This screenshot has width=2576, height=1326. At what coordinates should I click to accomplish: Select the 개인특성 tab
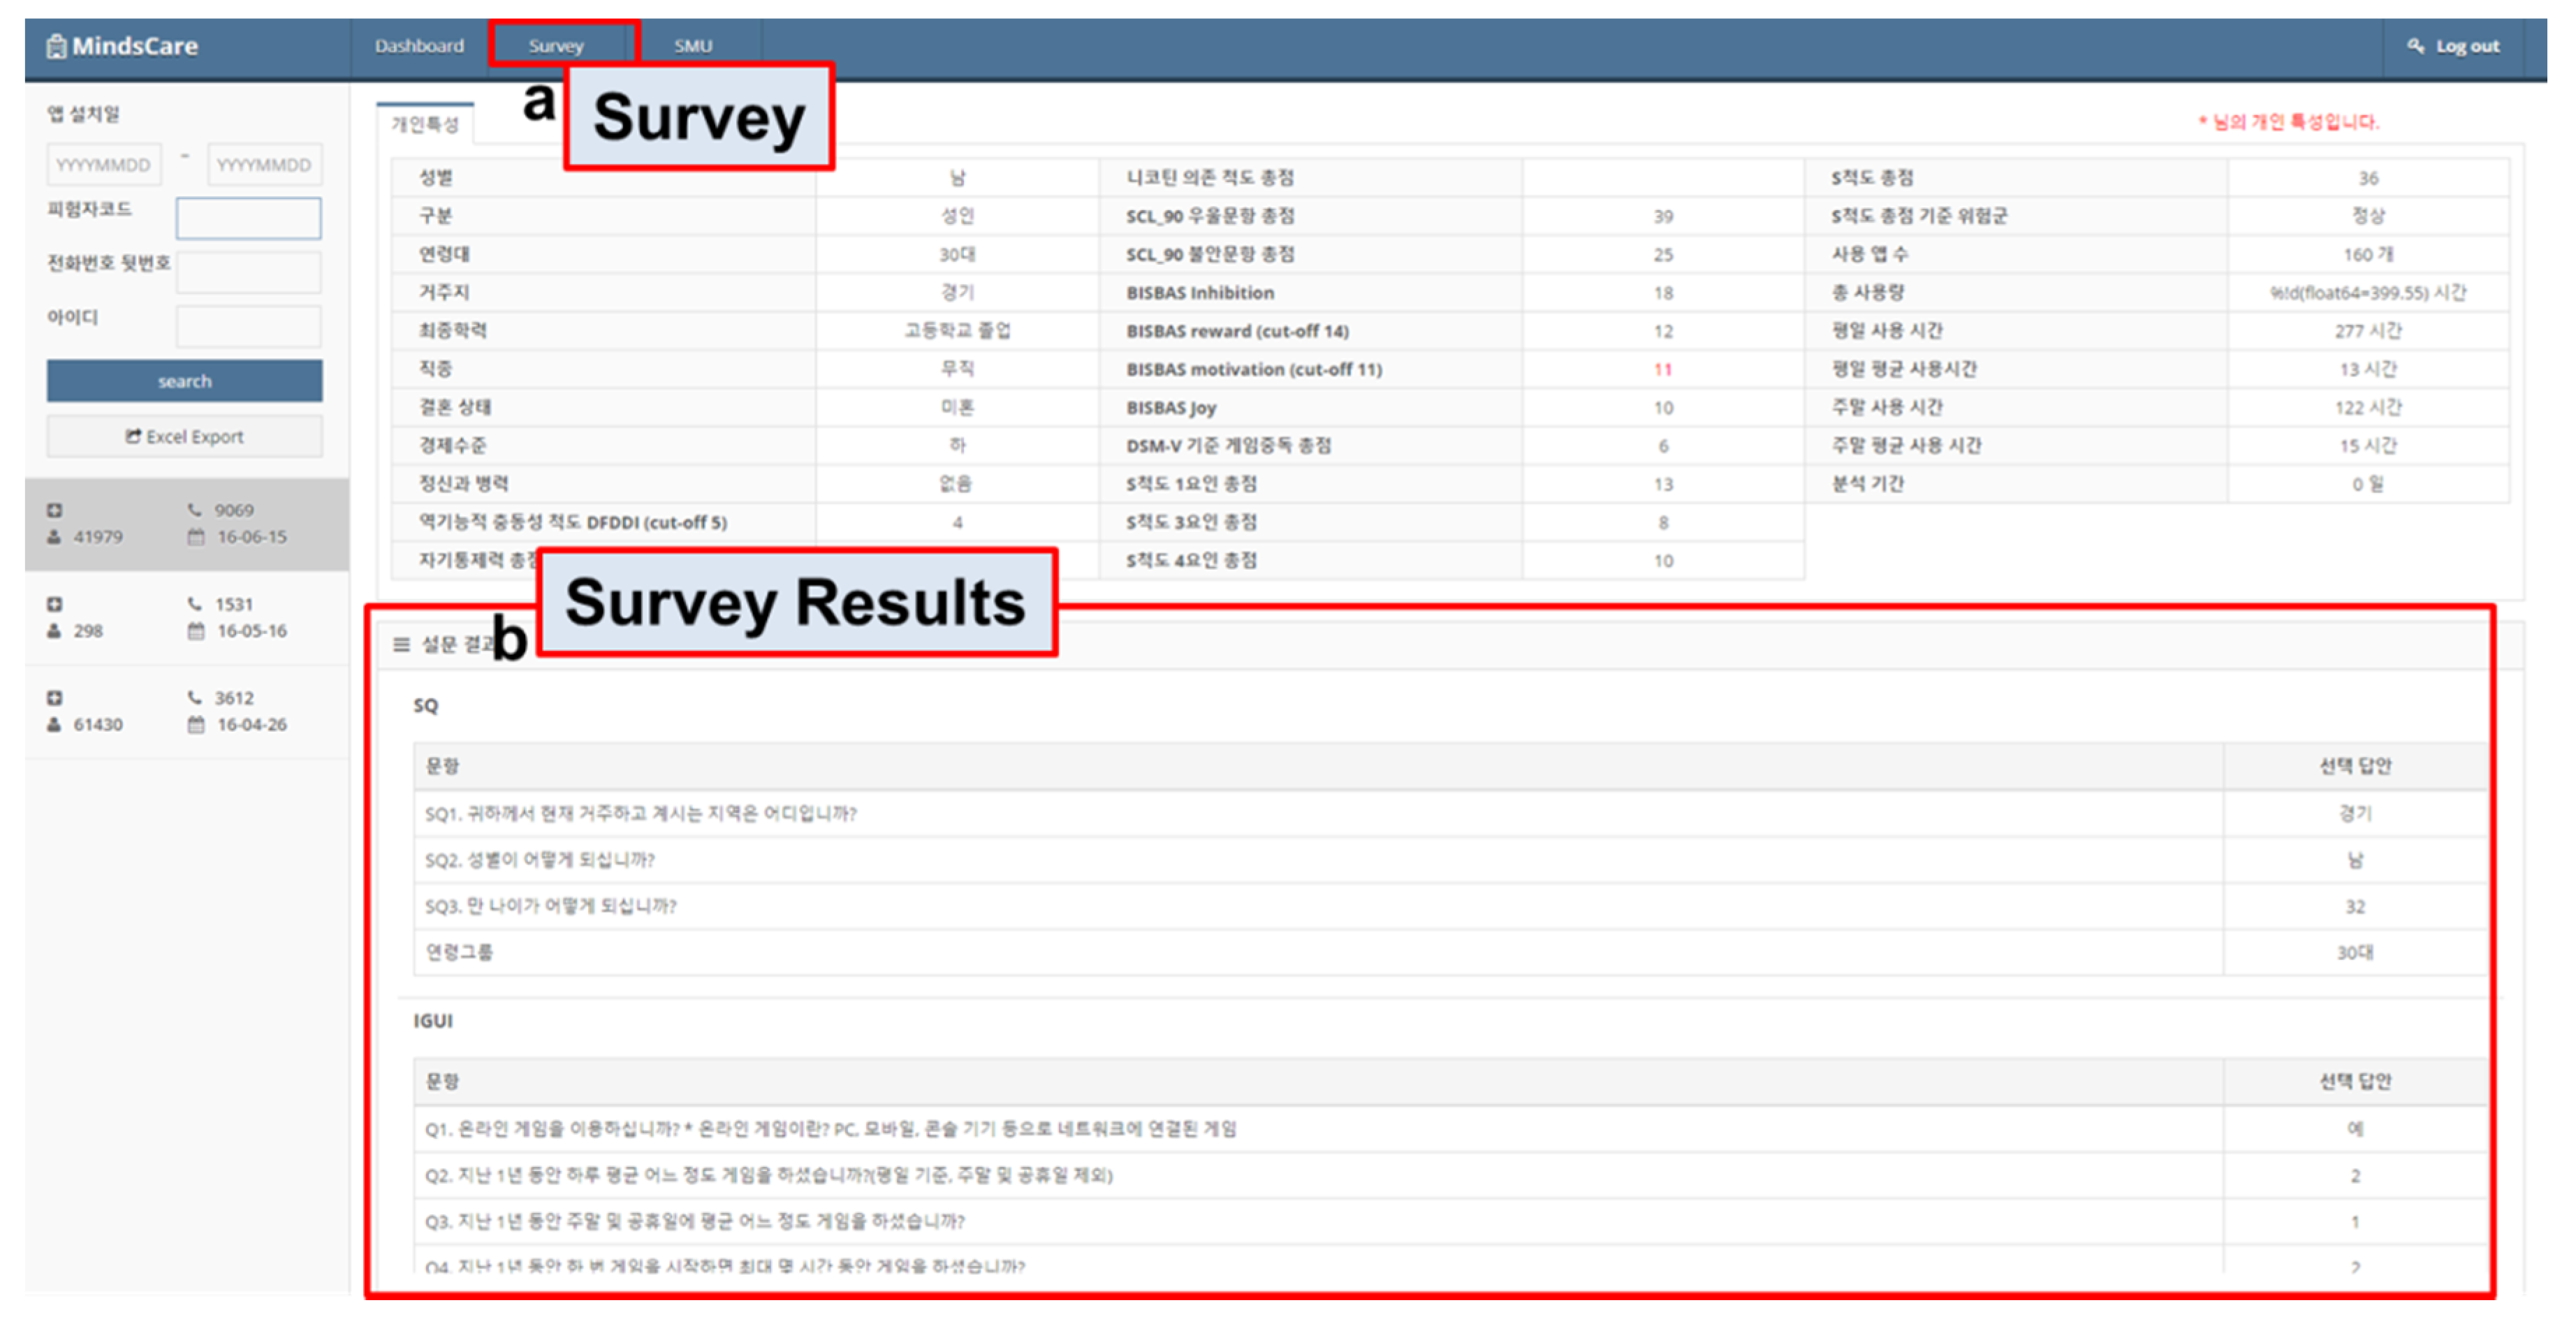[x=425, y=124]
